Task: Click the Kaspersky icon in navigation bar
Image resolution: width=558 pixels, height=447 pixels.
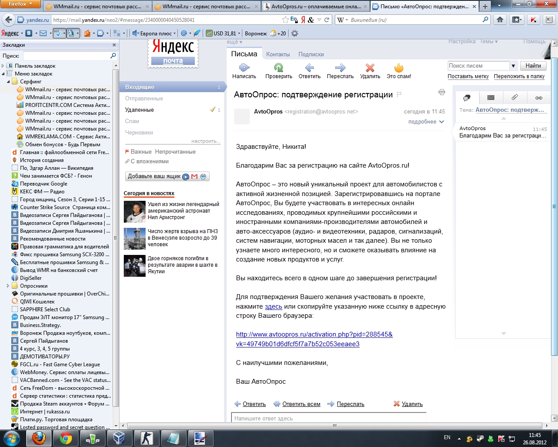Action: tap(533, 20)
